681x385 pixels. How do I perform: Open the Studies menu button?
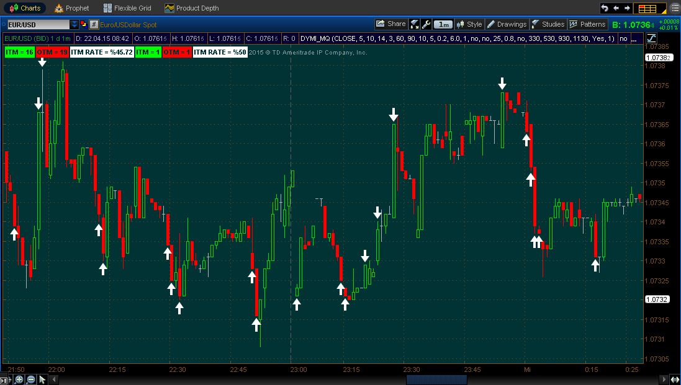point(548,24)
